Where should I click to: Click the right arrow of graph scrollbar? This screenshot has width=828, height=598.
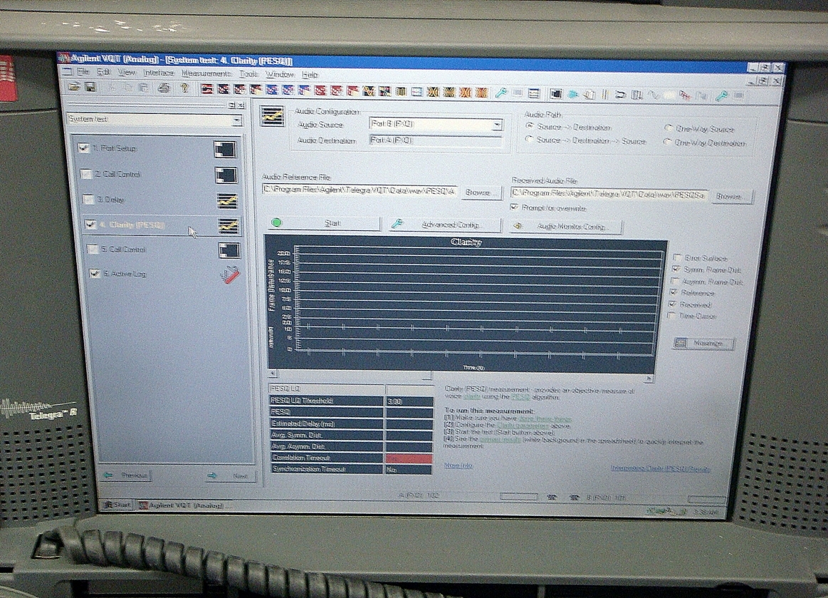click(x=649, y=378)
